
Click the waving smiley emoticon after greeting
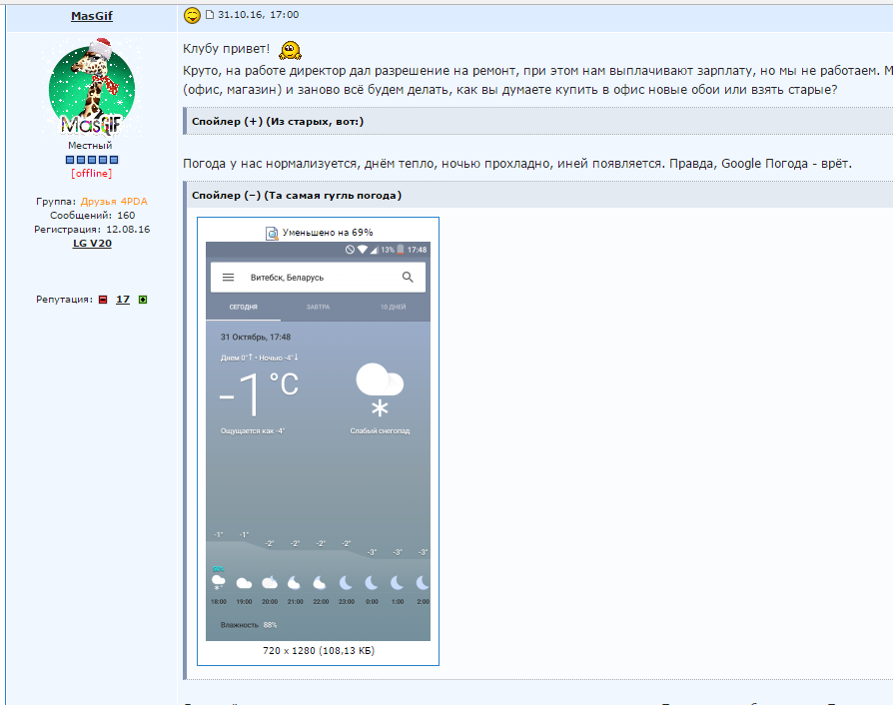click(290, 50)
